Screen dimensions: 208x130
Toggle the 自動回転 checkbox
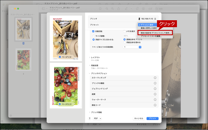click(93, 31)
